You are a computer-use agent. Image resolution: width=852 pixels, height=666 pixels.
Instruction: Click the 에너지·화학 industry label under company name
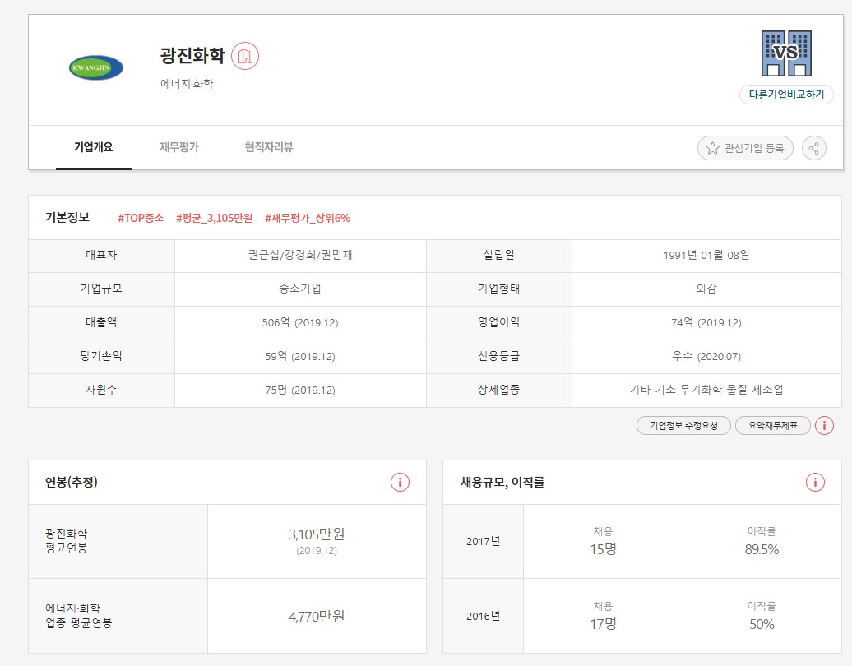[x=187, y=84]
